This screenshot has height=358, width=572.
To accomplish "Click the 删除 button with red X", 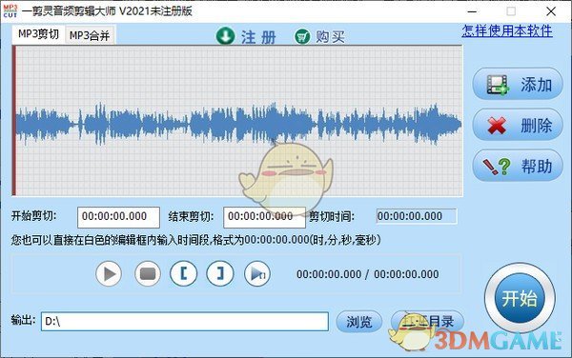I will point(518,125).
